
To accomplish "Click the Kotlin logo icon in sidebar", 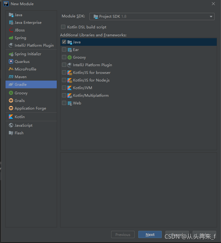I will (11, 117).
